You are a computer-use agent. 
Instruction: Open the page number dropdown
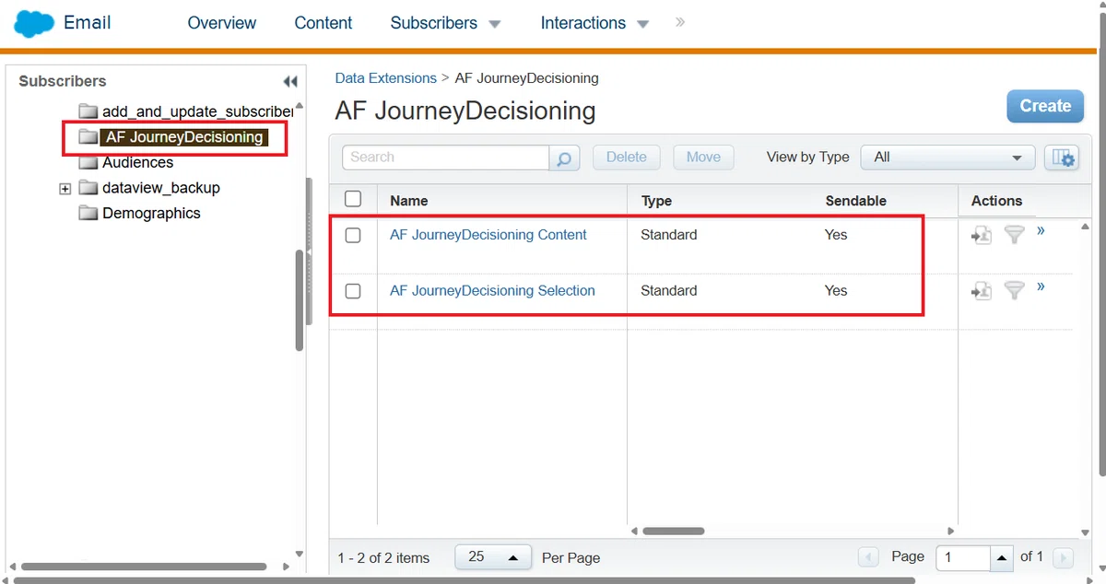pyautogui.click(x=1001, y=557)
